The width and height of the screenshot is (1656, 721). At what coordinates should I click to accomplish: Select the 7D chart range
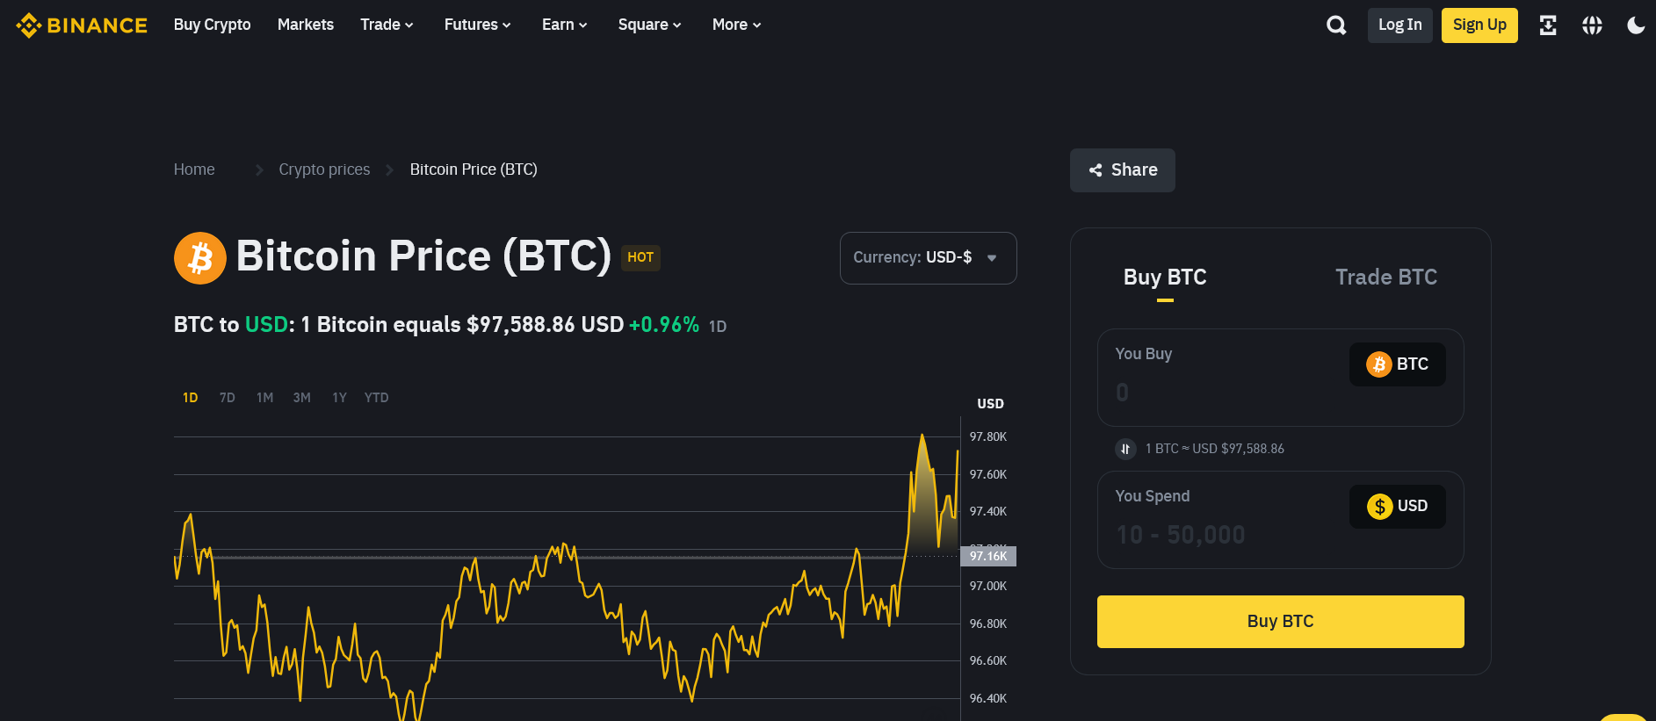pos(227,398)
